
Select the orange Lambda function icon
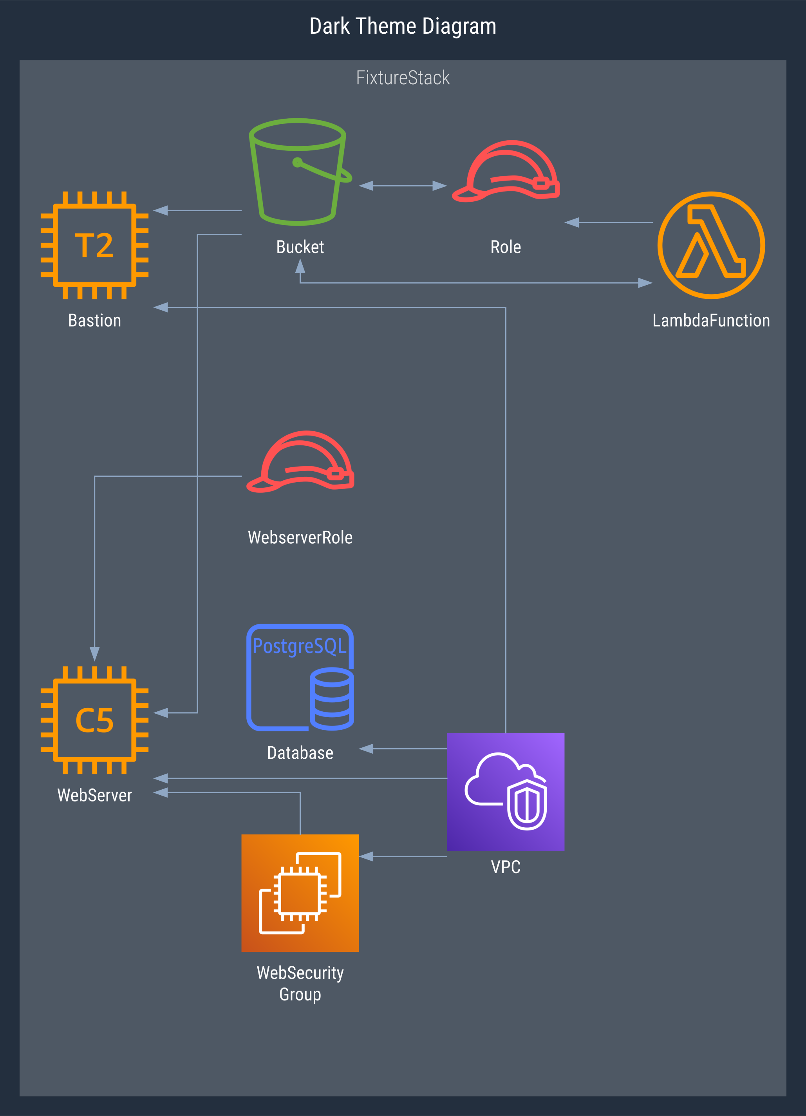pyautogui.click(x=711, y=245)
